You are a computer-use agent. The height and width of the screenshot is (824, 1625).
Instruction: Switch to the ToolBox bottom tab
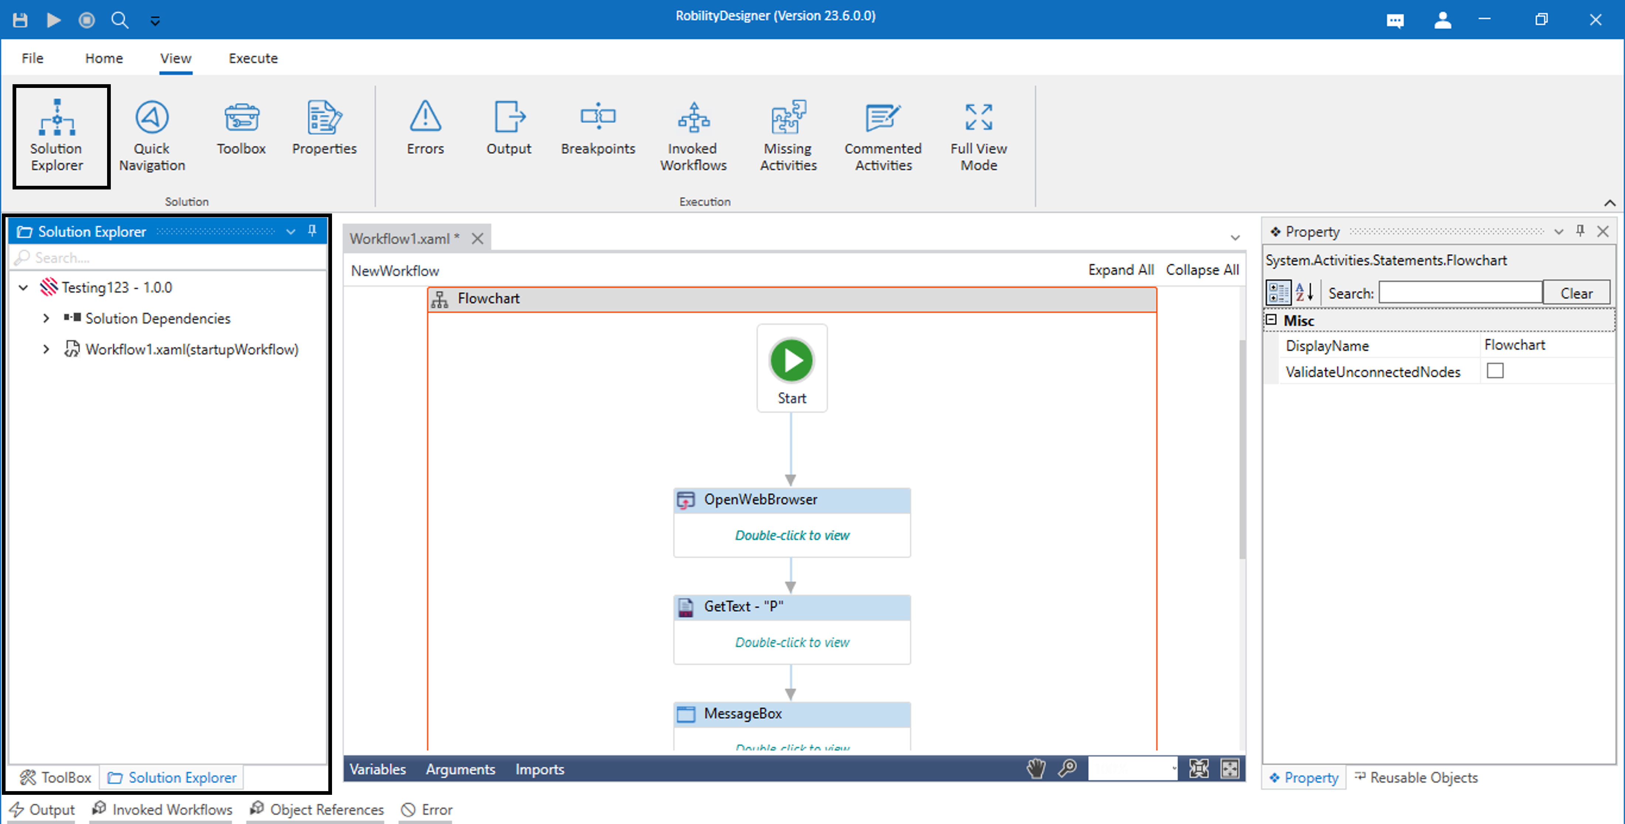[55, 777]
